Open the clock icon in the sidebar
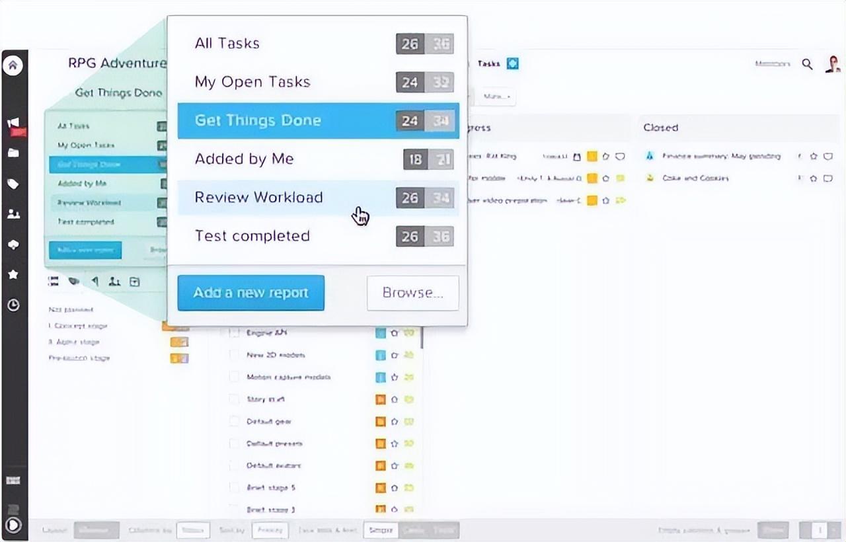846x542 pixels. click(13, 305)
